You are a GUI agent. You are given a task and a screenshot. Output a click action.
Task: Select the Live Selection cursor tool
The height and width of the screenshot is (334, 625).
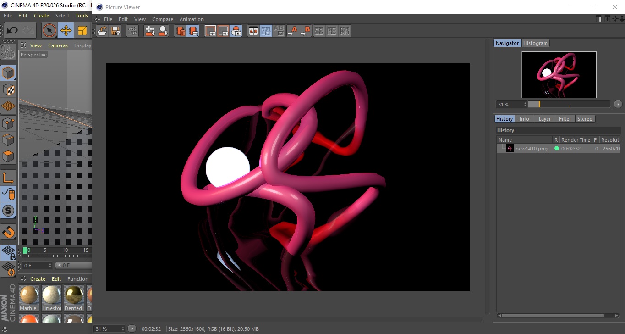[x=49, y=31]
